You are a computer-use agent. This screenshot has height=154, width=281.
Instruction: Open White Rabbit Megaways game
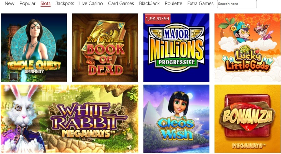coord(70,118)
